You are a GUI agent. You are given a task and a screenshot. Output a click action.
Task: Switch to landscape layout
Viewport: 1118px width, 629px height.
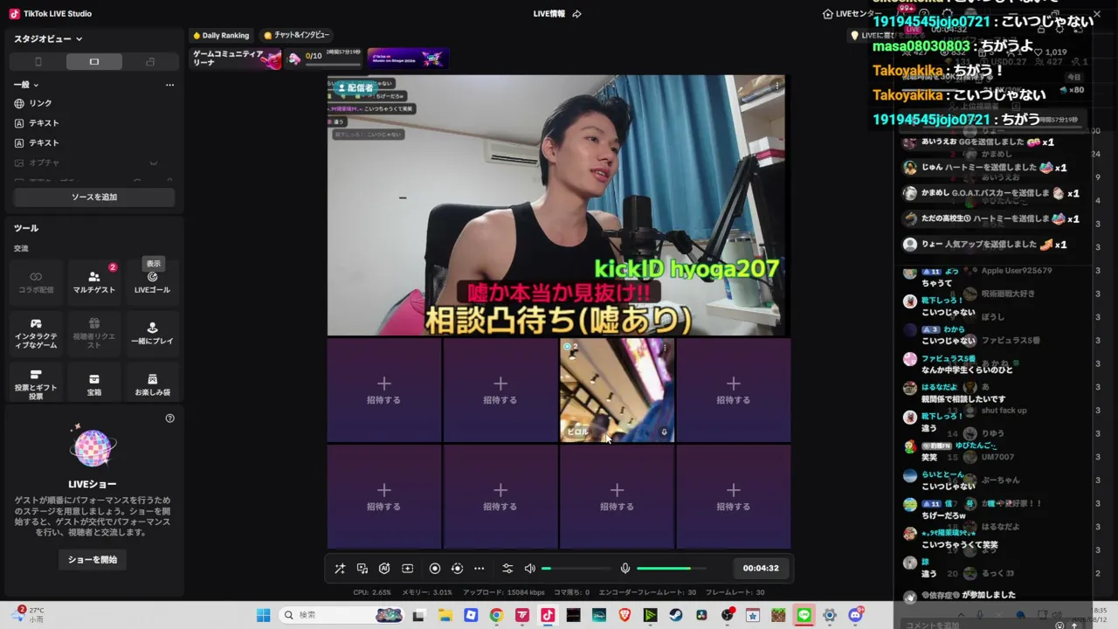click(x=94, y=62)
